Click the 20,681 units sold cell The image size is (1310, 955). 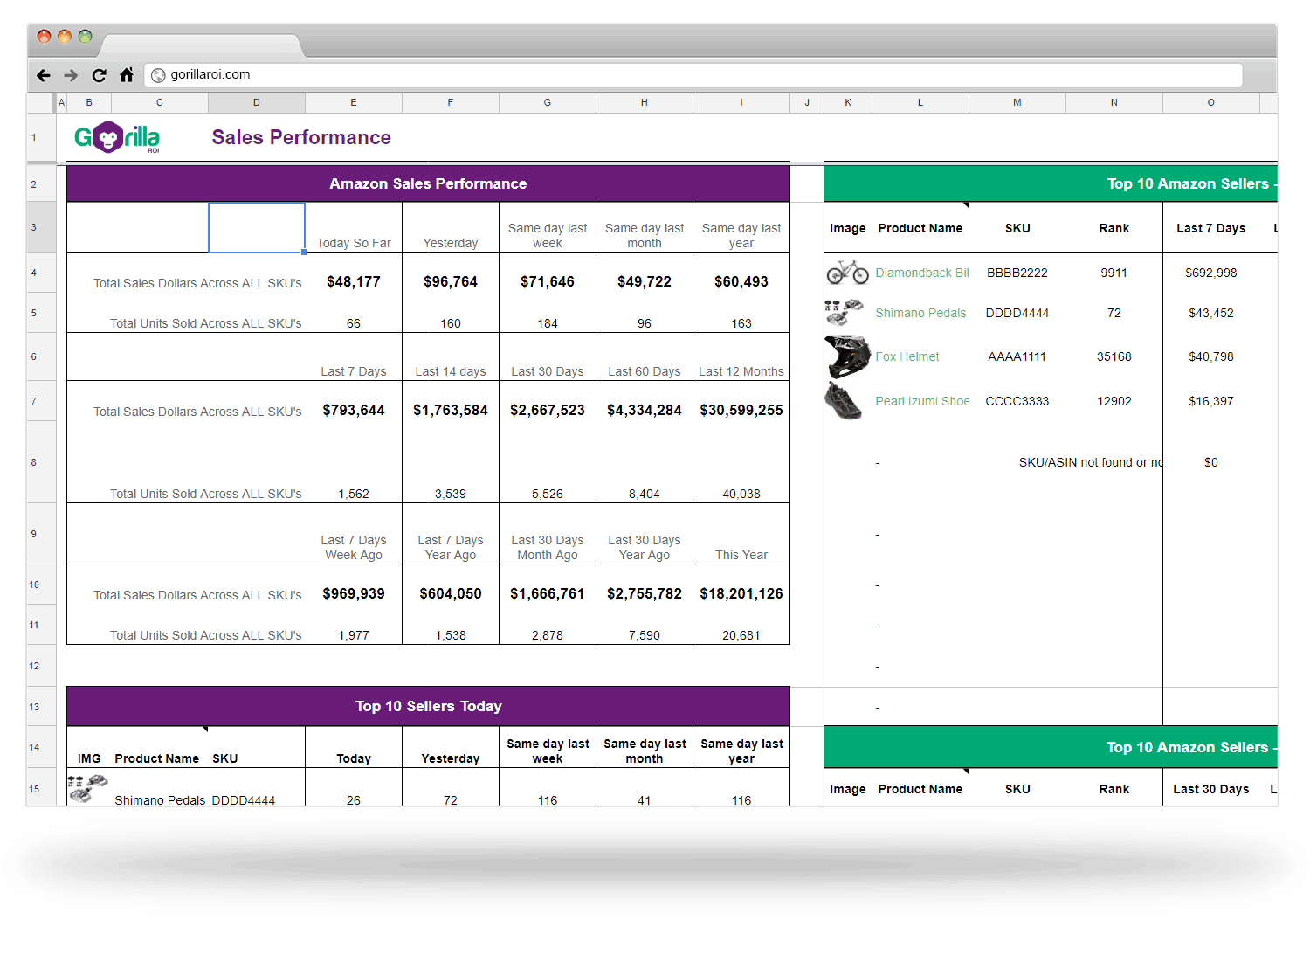741,635
